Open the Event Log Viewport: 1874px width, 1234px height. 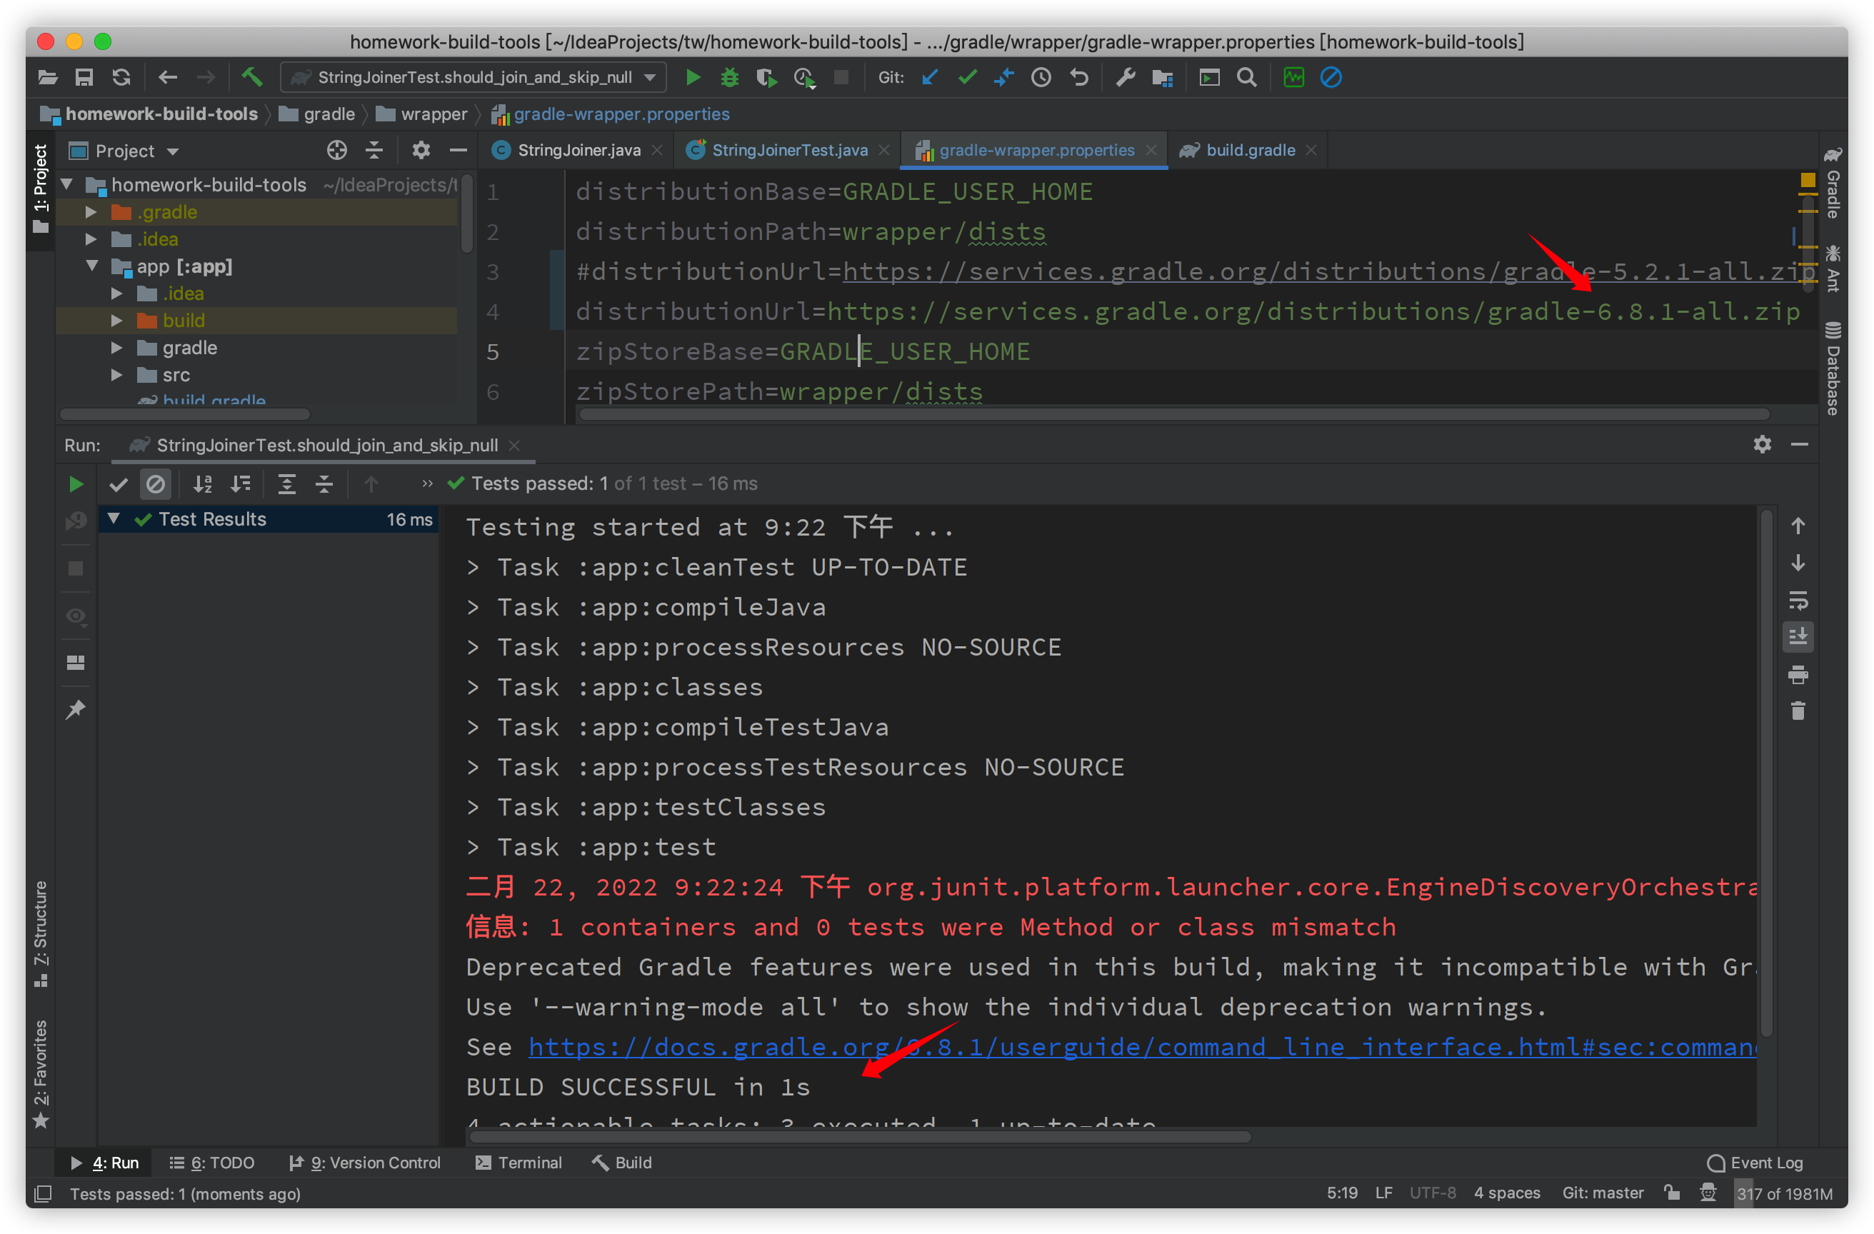[x=1757, y=1163]
